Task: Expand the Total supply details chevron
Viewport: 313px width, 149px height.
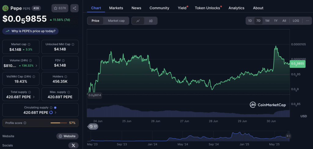Action: [x=34, y=97]
